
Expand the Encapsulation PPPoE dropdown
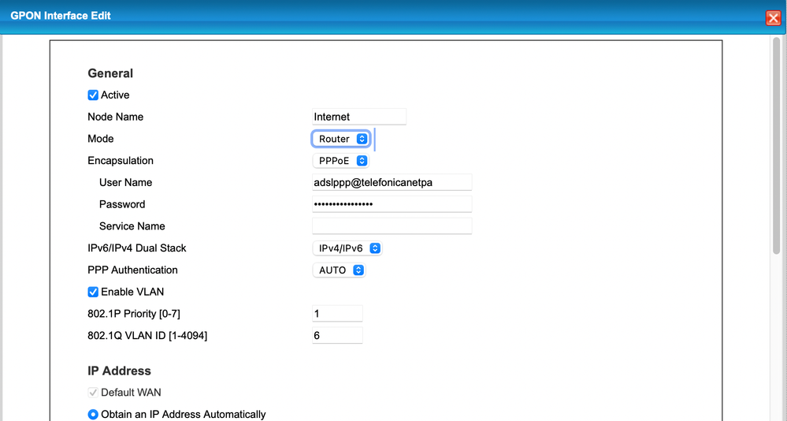click(341, 161)
